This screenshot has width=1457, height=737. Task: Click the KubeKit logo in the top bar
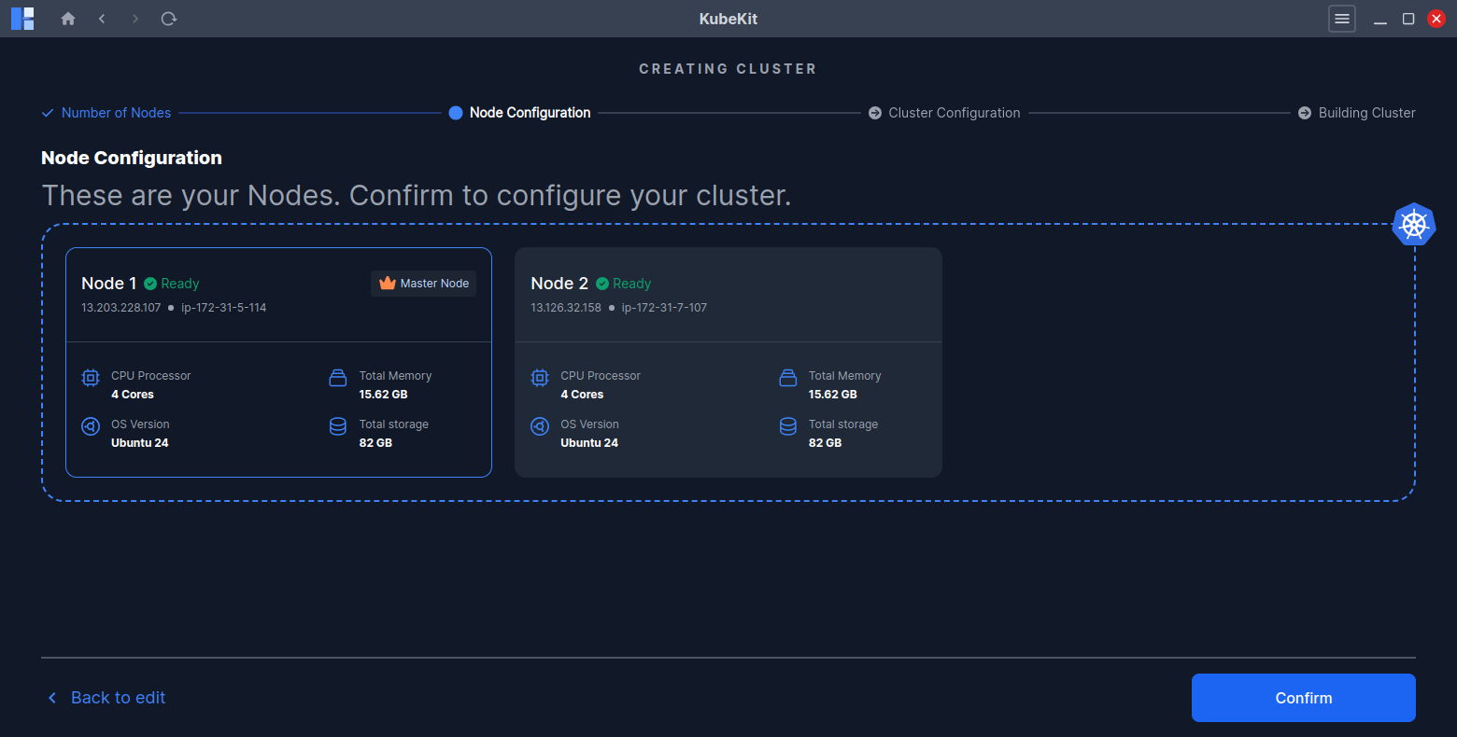[22, 18]
